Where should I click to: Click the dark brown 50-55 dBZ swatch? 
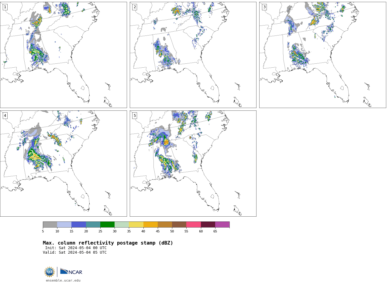pos(179,225)
